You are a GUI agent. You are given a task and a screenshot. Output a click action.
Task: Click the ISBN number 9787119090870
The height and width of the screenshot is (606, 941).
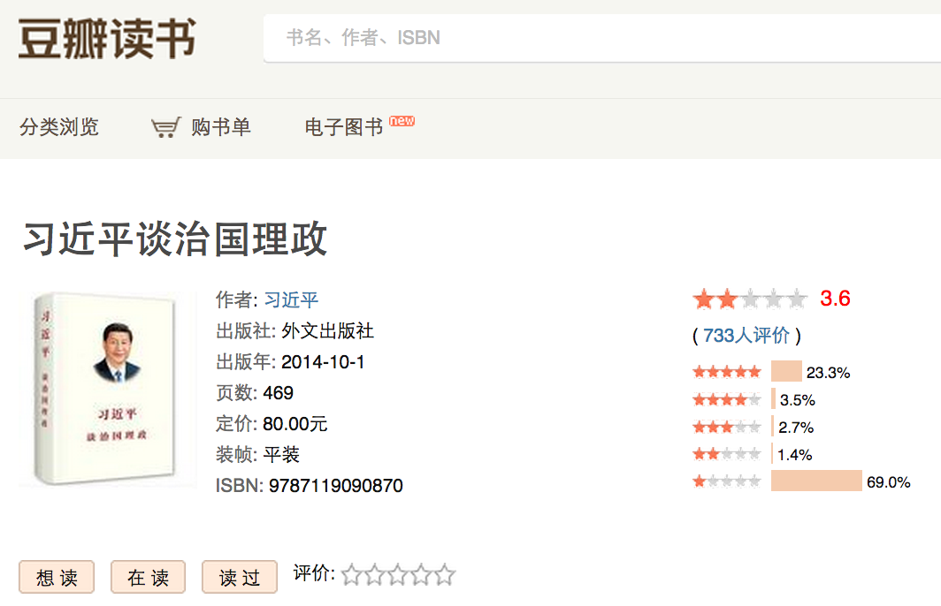click(x=336, y=486)
